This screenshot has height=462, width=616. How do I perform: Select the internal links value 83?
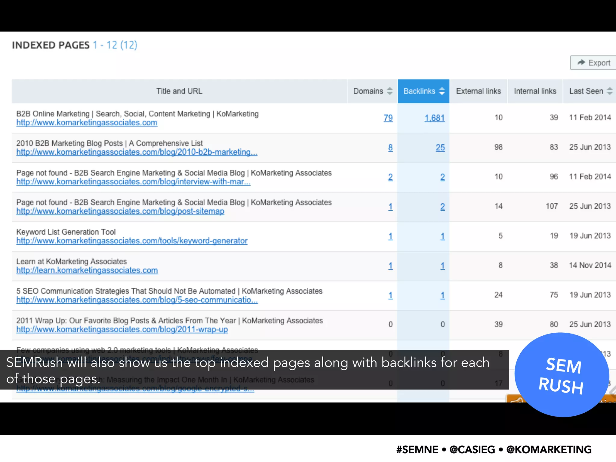point(554,147)
